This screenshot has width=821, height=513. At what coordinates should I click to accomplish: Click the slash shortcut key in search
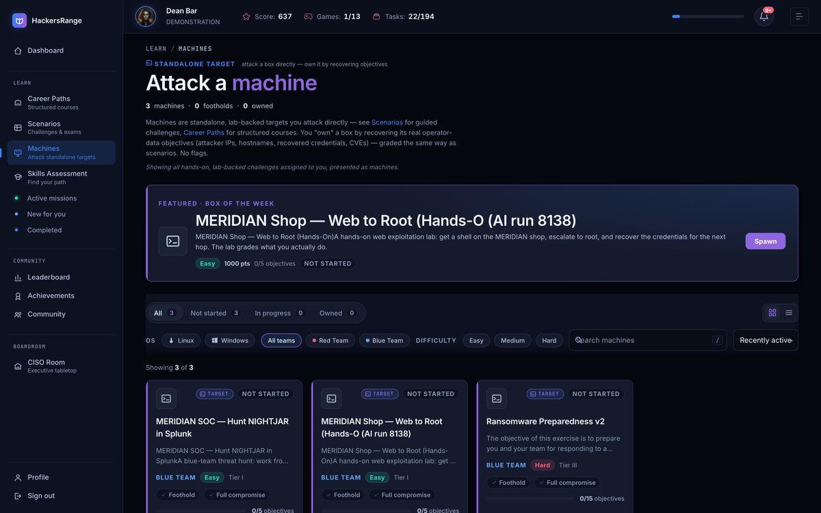717,340
